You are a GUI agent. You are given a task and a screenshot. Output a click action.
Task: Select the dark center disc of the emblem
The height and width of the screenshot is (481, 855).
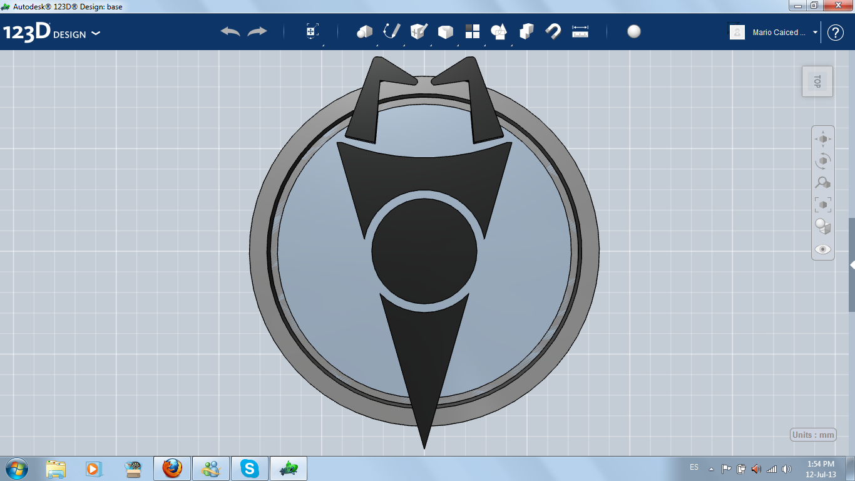424,252
